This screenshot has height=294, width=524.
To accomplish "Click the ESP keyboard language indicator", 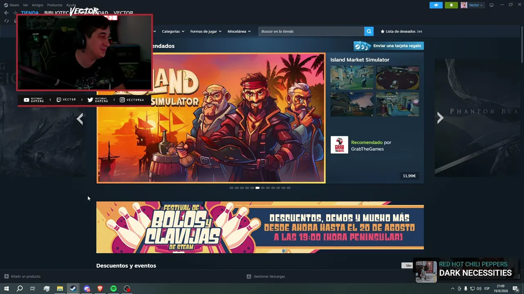I will click(487, 289).
